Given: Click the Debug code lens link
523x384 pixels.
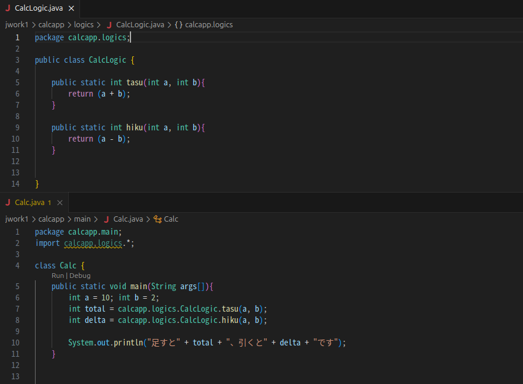Looking at the screenshot, I should click(x=80, y=276).
